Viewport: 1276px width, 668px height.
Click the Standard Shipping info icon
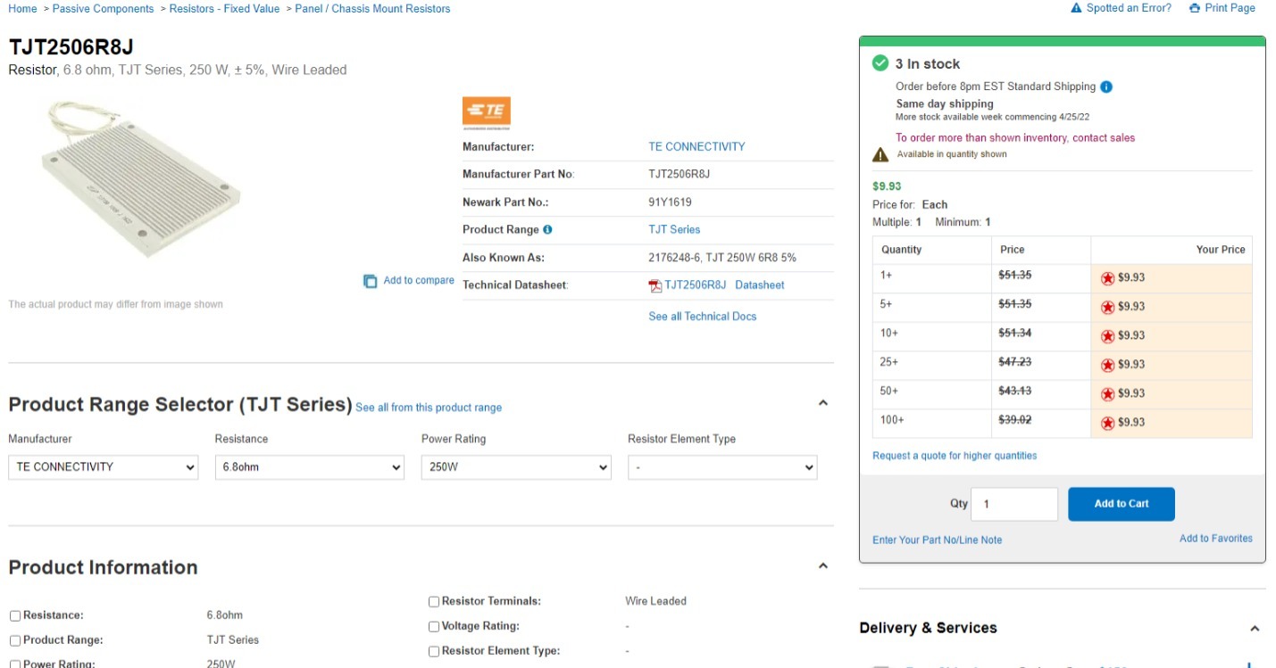pos(1106,87)
